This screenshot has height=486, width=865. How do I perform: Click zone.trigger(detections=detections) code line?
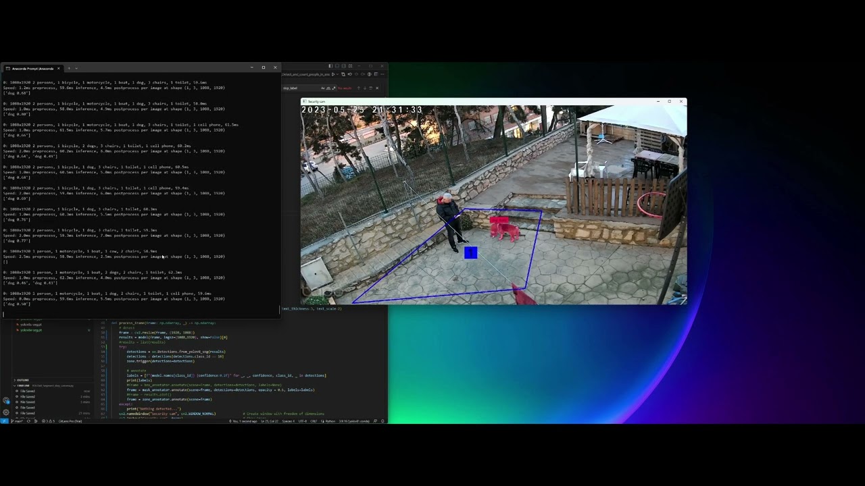point(160,361)
